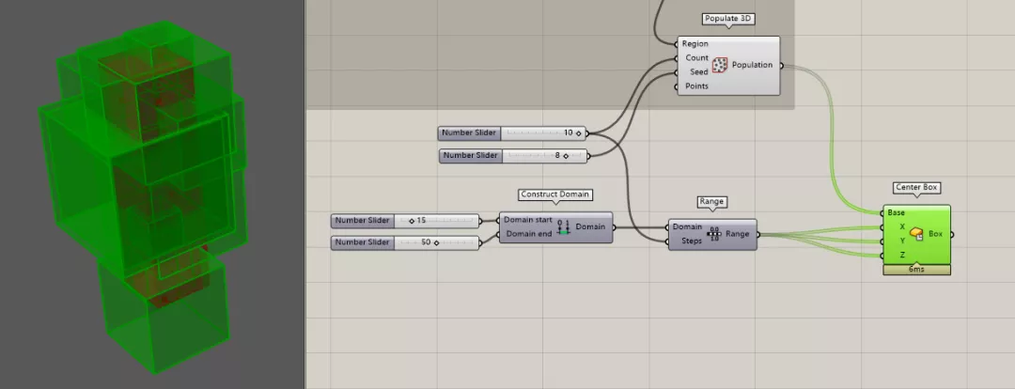1015x389 pixels.
Task: Click the 6ms profiler bar under Center Box
Action: [916, 270]
